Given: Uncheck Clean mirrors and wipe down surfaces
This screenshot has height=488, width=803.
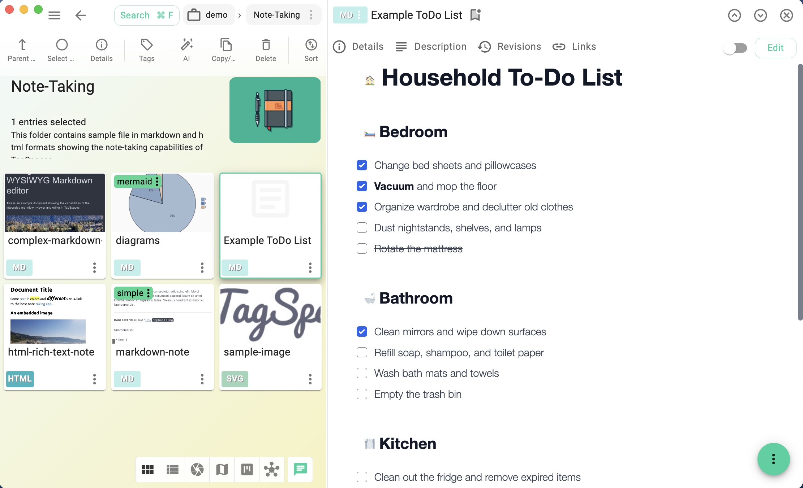Looking at the screenshot, I should [362, 332].
